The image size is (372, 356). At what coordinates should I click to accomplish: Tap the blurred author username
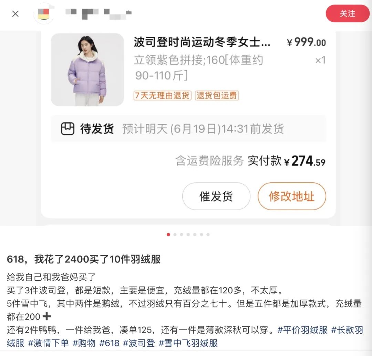(98, 14)
